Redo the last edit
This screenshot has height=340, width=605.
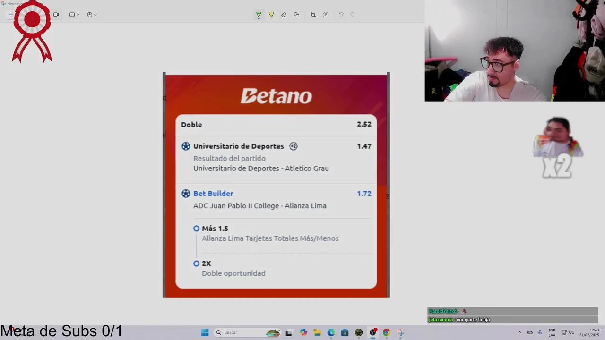click(352, 15)
